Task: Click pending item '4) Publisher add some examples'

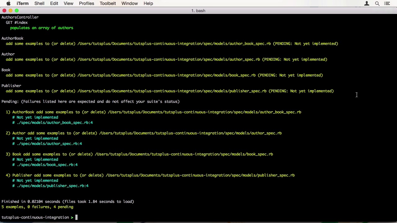Action: [x=150, y=175]
